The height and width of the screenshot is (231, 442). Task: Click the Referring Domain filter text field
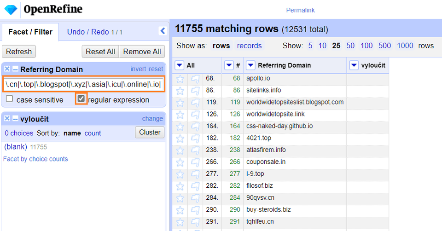[x=83, y=85]
